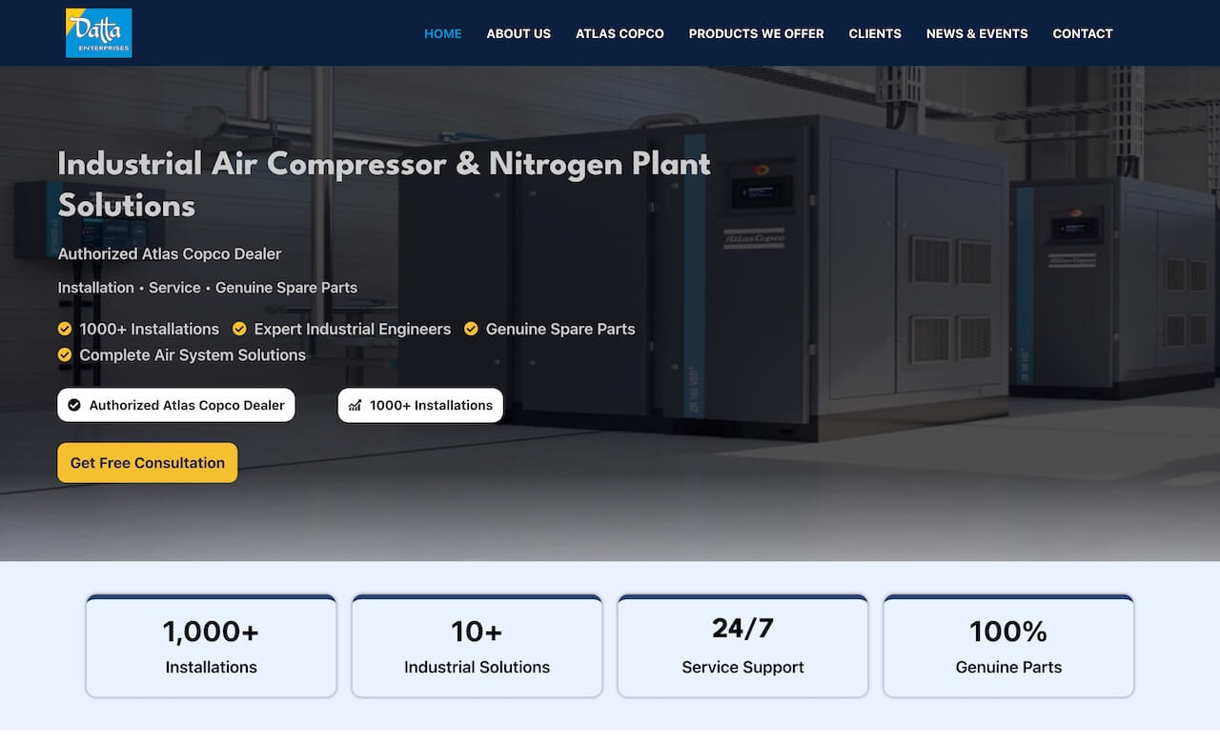Click the checkmark icon beside Complete Air System Solutions
This screenshot has width=1220, height=743.
pyautogui.click(x=65, y=354)
